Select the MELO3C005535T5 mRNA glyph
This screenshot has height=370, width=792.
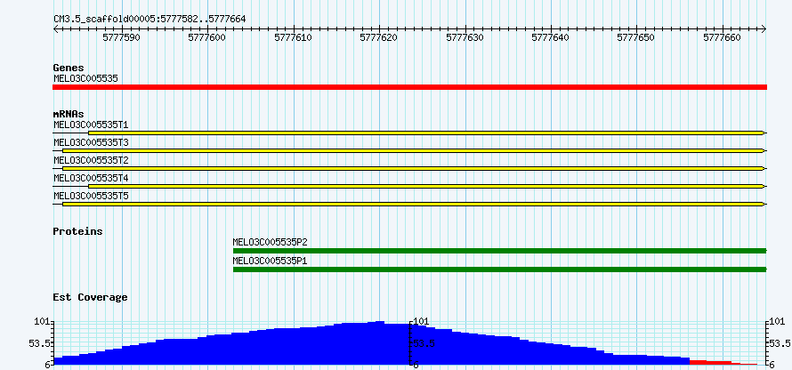[x=409, y=204]
